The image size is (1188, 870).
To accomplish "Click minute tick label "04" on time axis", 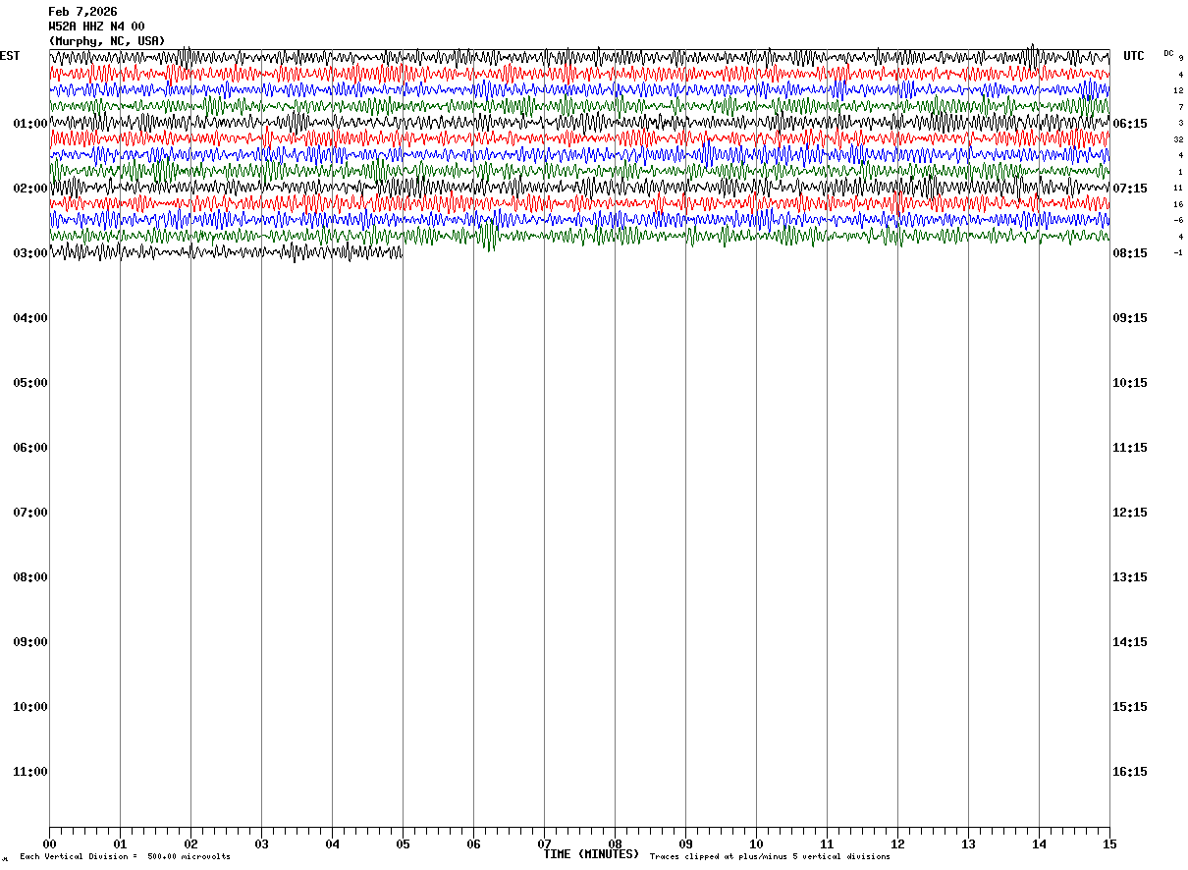I will [332, 844].
